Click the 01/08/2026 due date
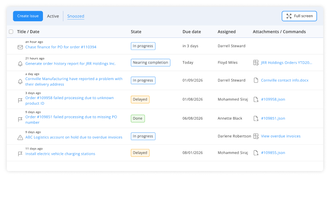Image resolution: width=330 pixels, height=200 pixels. (x=193, y=100)
